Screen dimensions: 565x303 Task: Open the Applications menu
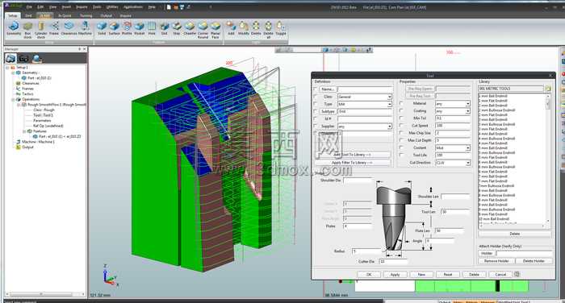[133, 6]
